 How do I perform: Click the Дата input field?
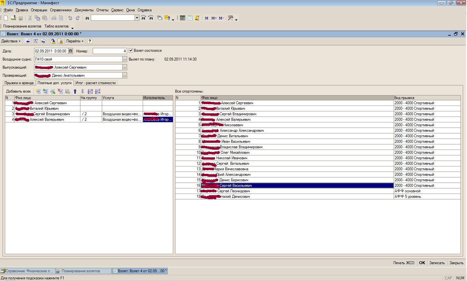tap(51, 51)
